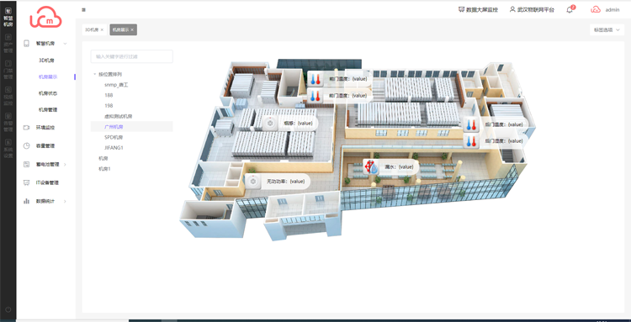Collapse the 按位置排列 tree node
Viewport: 631px width, 322px height.
coord(94,74)
